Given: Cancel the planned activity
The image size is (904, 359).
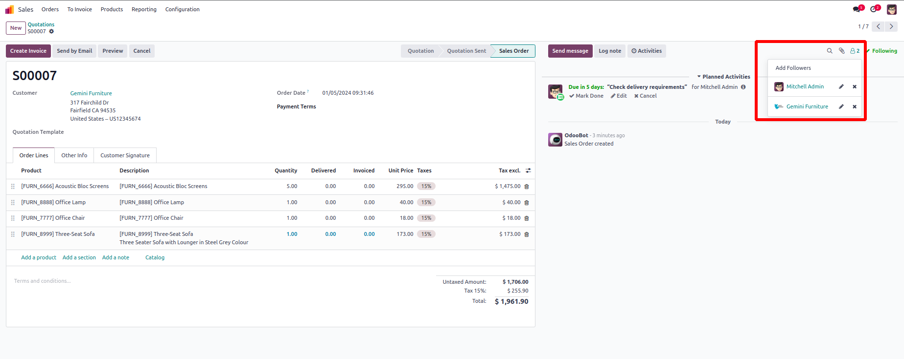Looking at the screenshot, I should tap(646, 96).
